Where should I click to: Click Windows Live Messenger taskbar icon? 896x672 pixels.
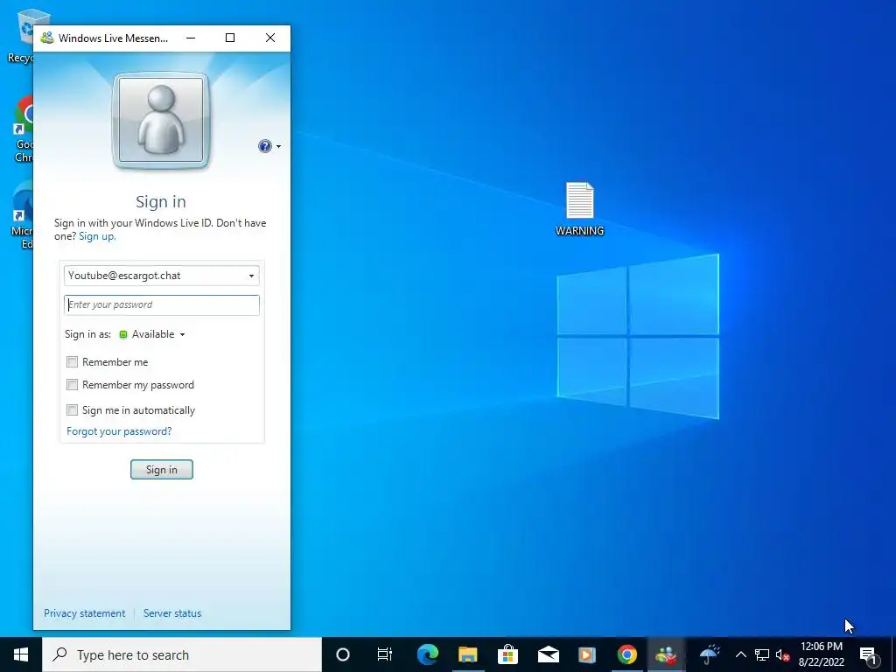(x=666, y=654)
